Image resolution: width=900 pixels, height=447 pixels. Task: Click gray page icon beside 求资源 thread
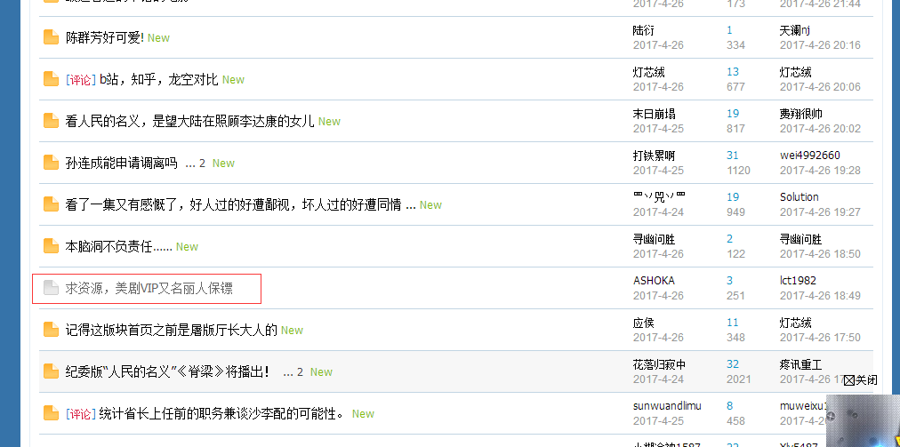click(51, 288)
